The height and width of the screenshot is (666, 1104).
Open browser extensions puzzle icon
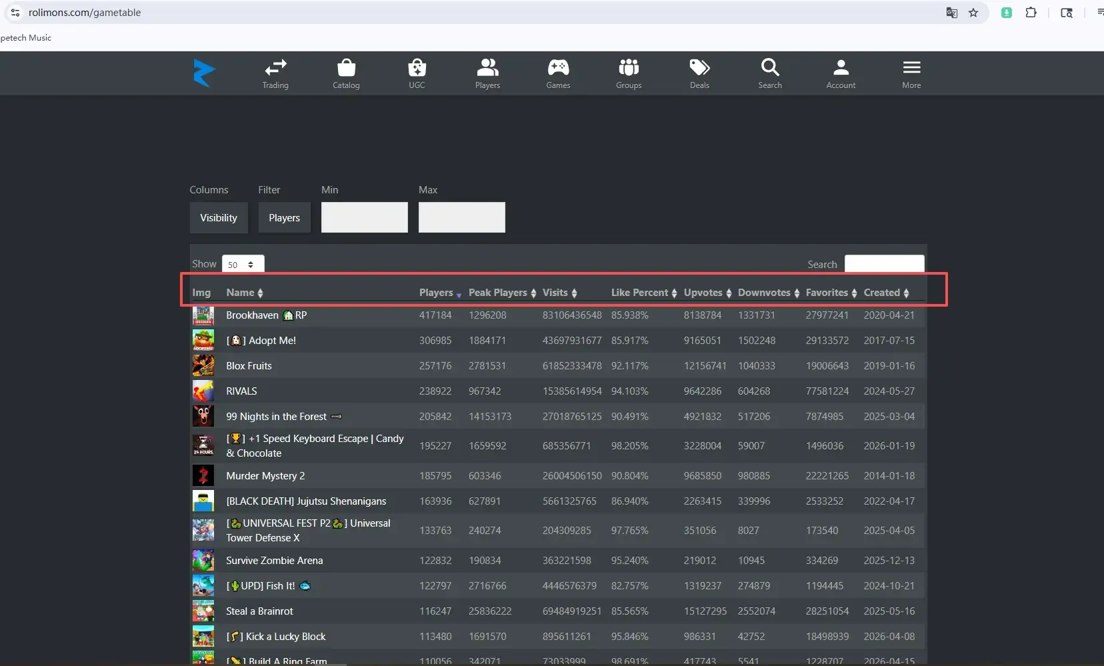point(1031,13)
